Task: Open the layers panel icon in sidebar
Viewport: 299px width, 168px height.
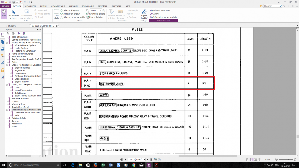Action: 3,49
